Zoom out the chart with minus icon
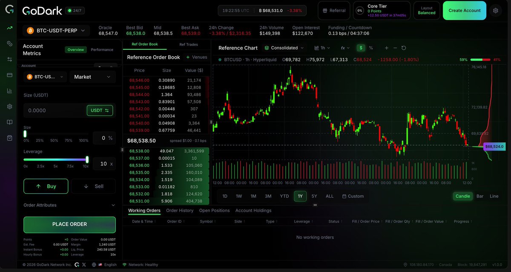 coord(395,48)
